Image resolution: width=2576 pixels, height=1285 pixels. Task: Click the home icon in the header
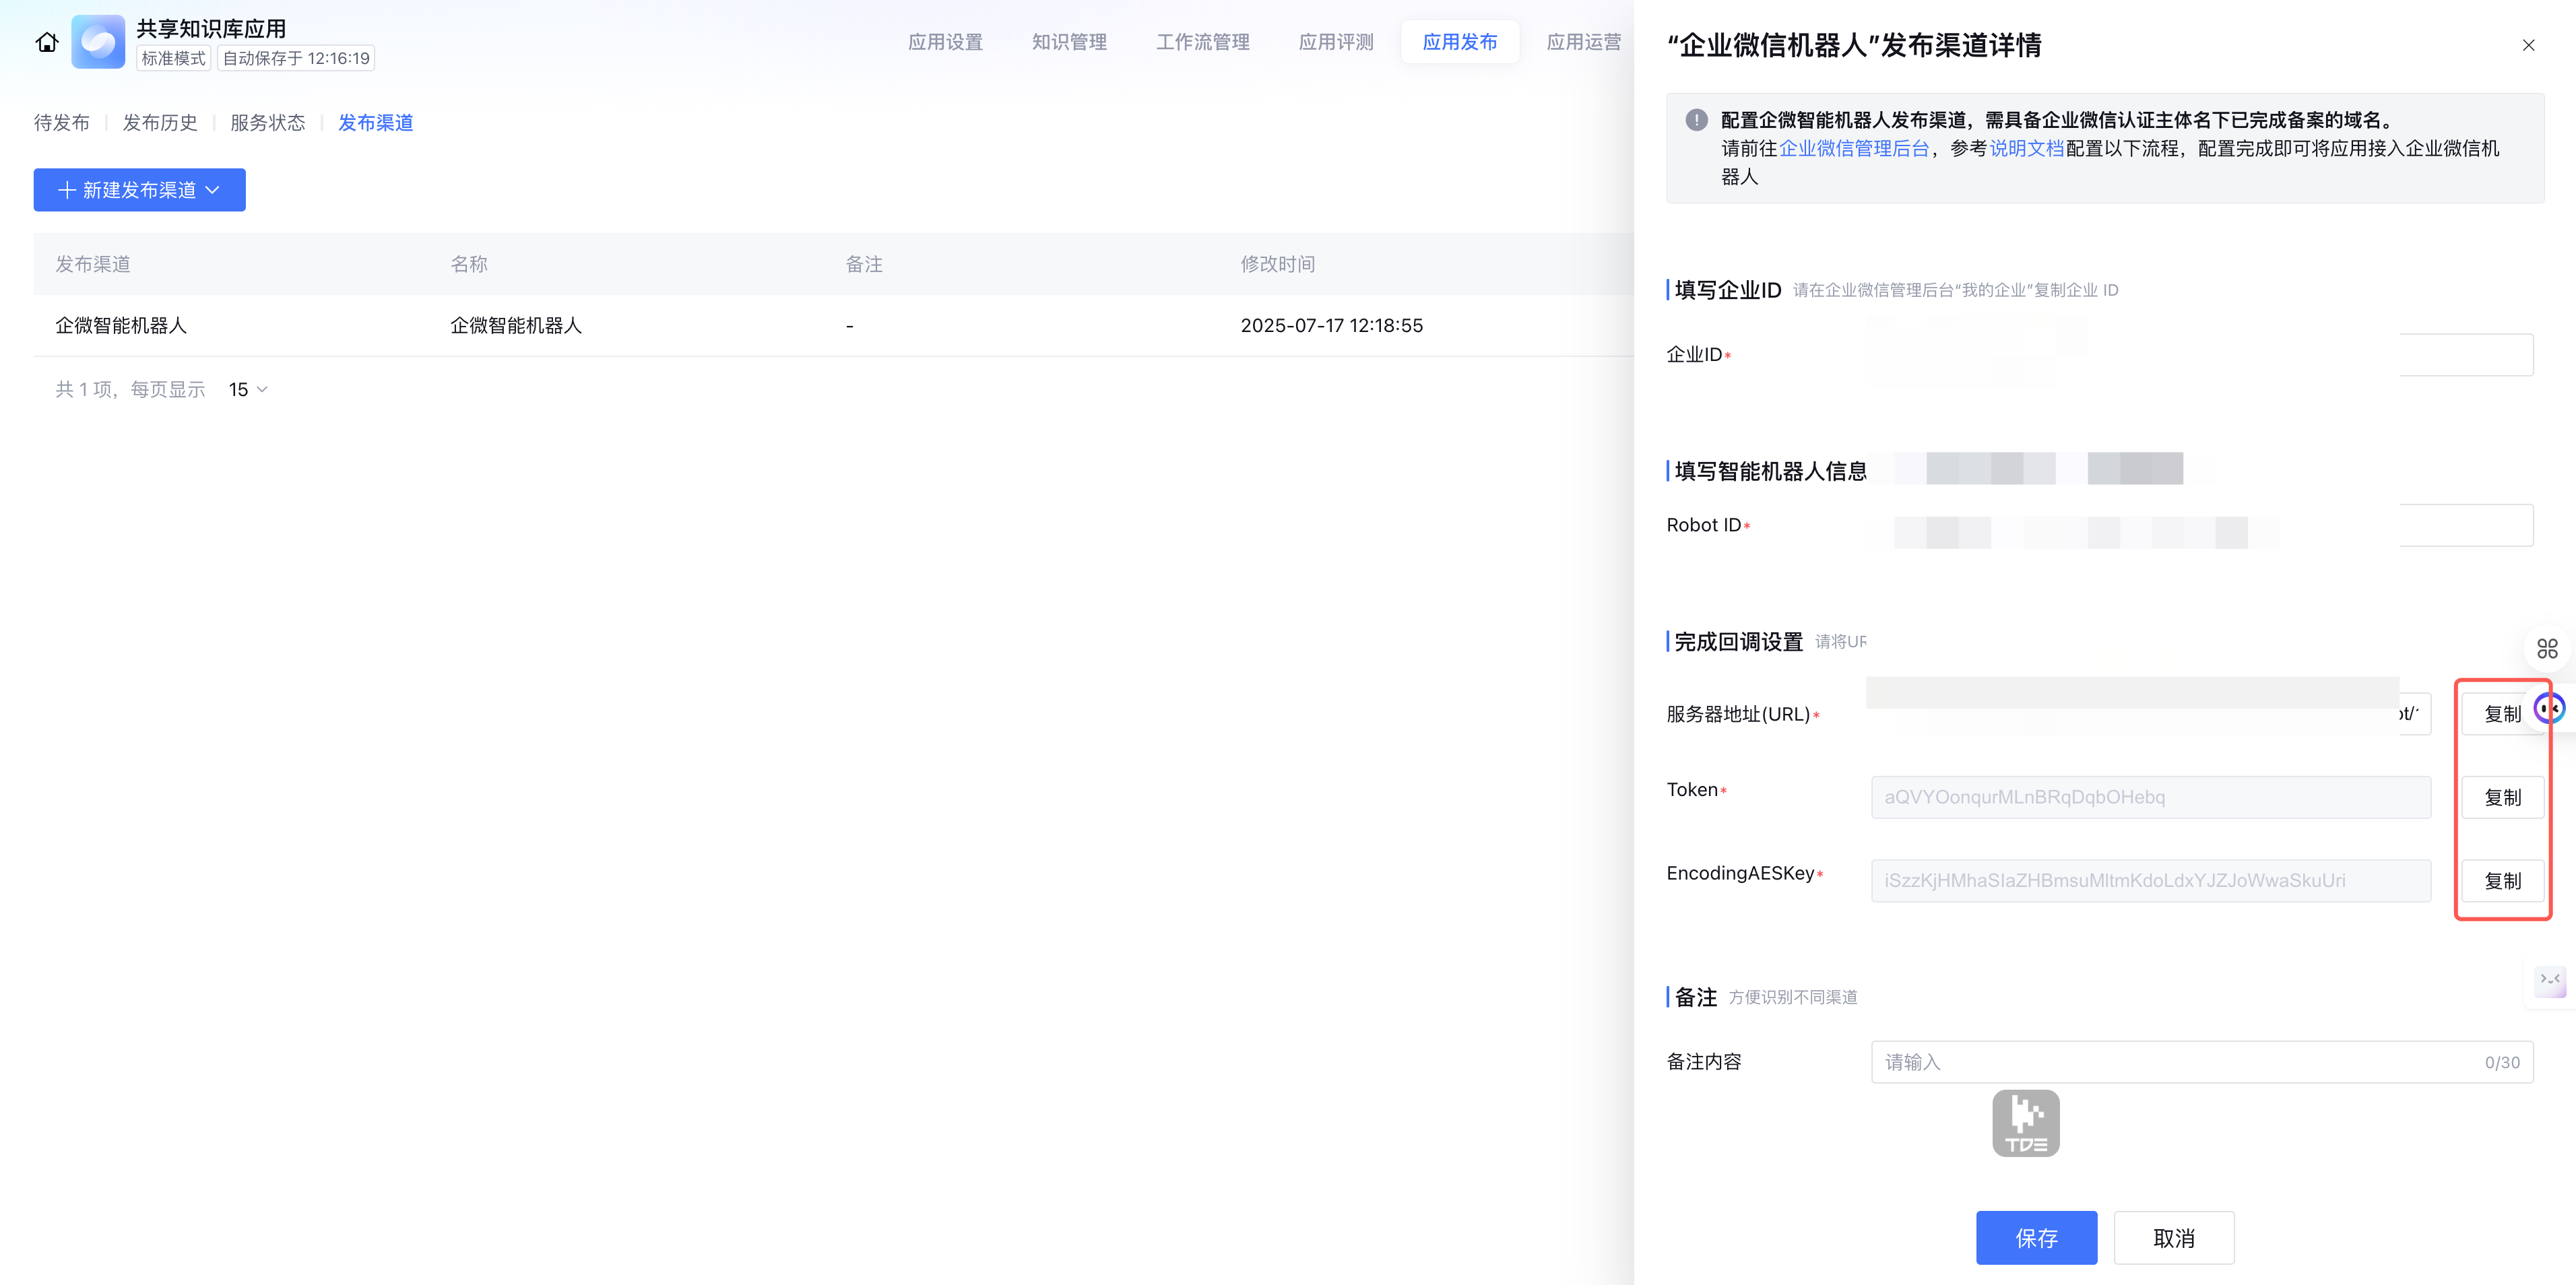(47, 42)
